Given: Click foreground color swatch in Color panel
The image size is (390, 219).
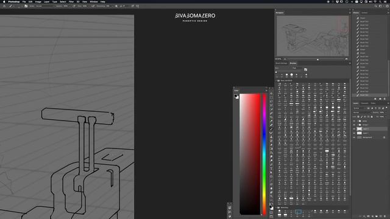Looking at the screenshot, I should tap(236, 96).
